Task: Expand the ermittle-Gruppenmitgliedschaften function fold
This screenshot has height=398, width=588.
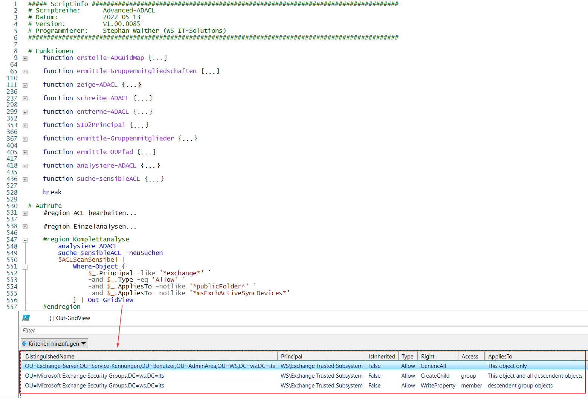Action: [25, 72]
